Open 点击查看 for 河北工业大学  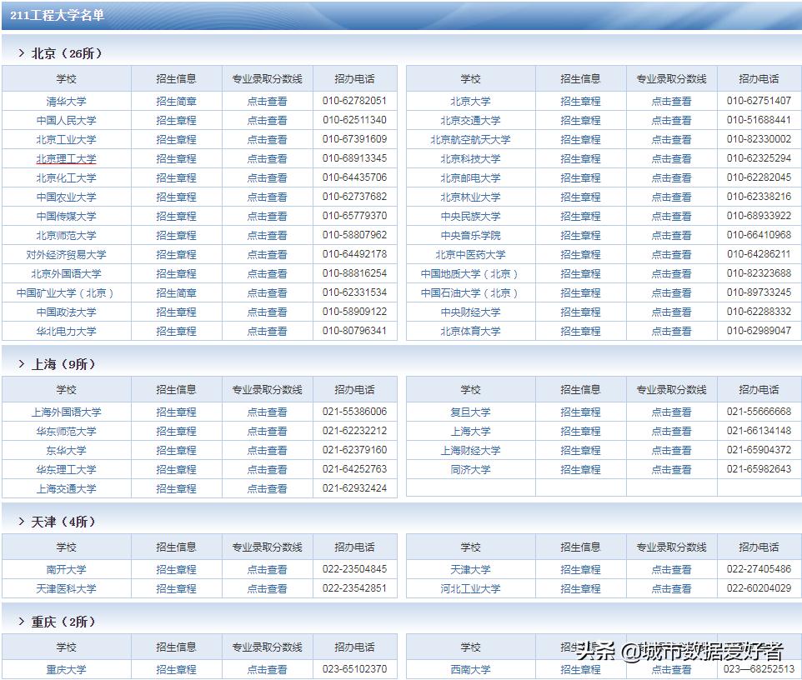(672, 589)
